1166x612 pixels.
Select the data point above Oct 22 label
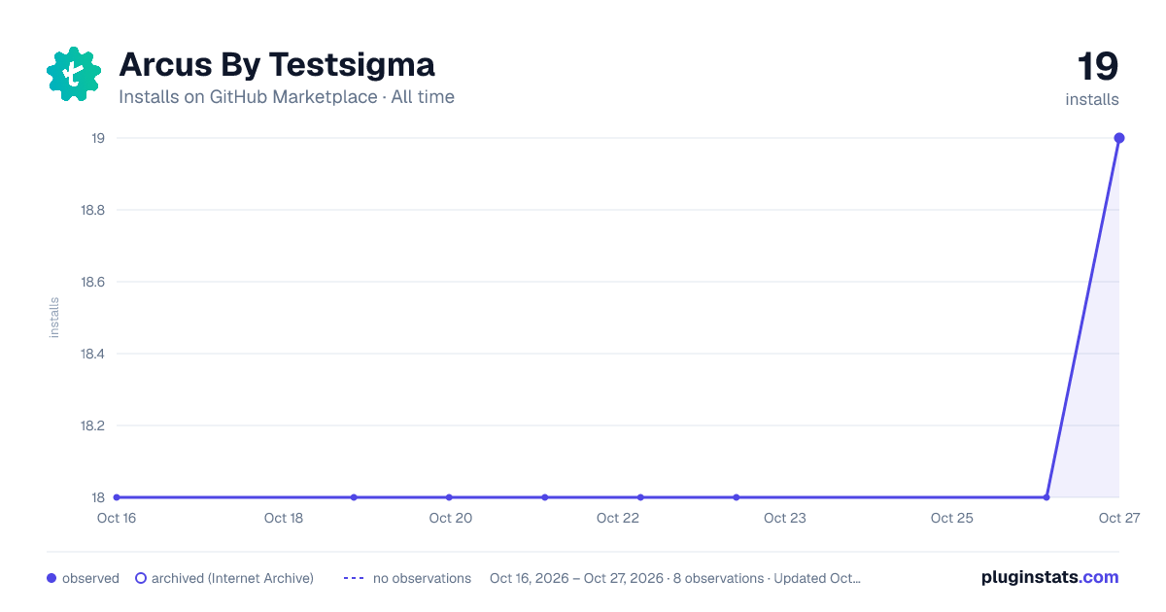pos(640,497)
